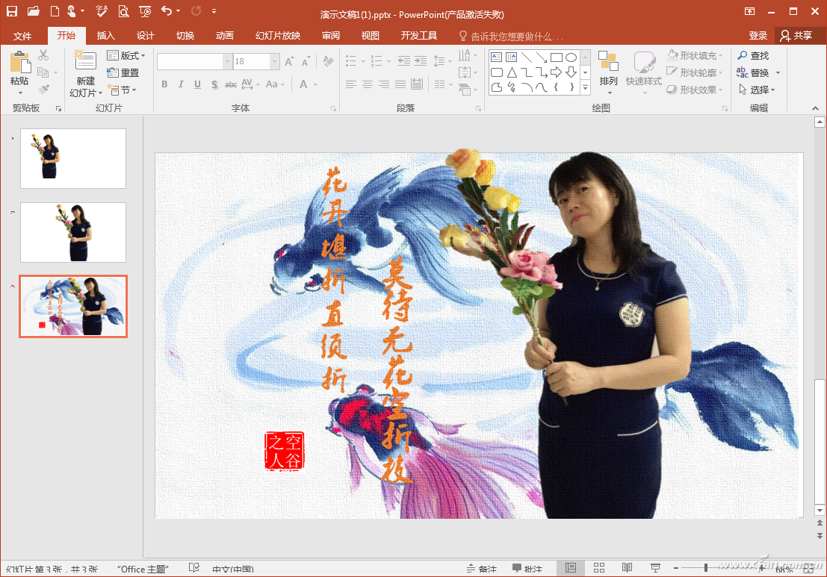827x577 pixels.
Task: Toggle Italic formatting
Action: click(181, 84)
